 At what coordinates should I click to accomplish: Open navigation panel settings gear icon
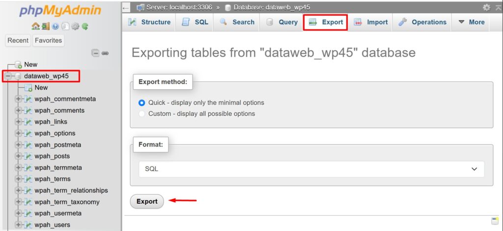coord(75,26)
